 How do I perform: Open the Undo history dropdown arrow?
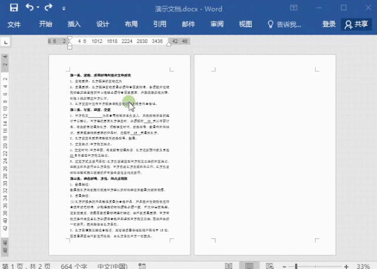(x=38, y=8)
